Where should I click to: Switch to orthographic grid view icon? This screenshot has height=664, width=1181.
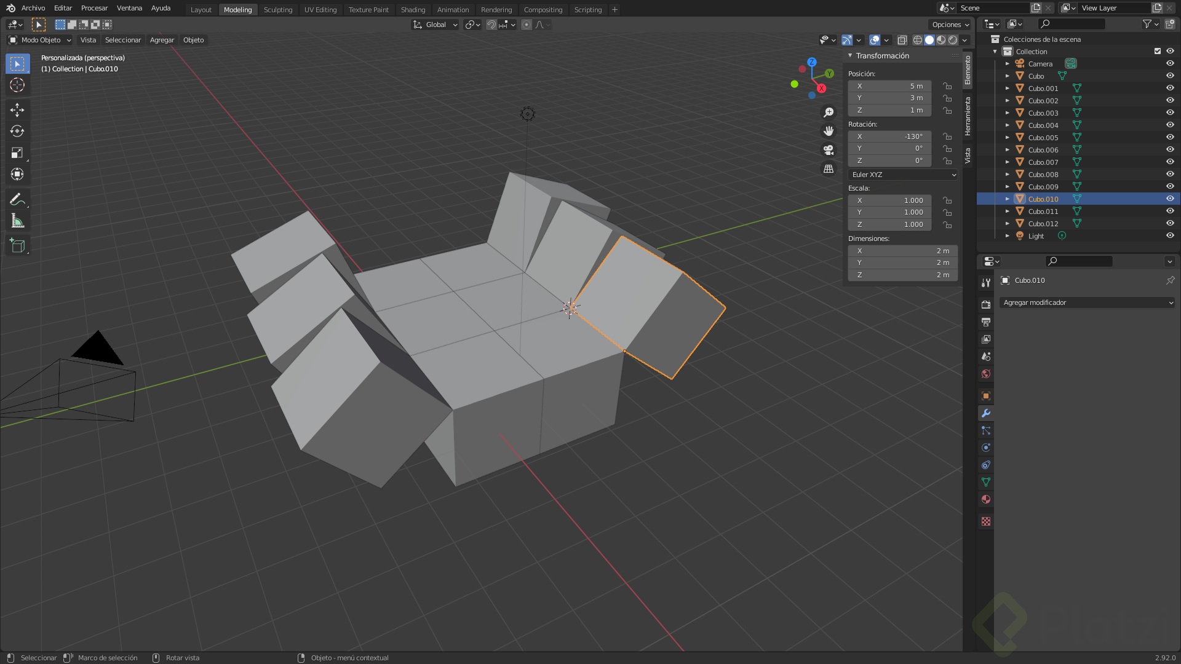coord(829,168)
